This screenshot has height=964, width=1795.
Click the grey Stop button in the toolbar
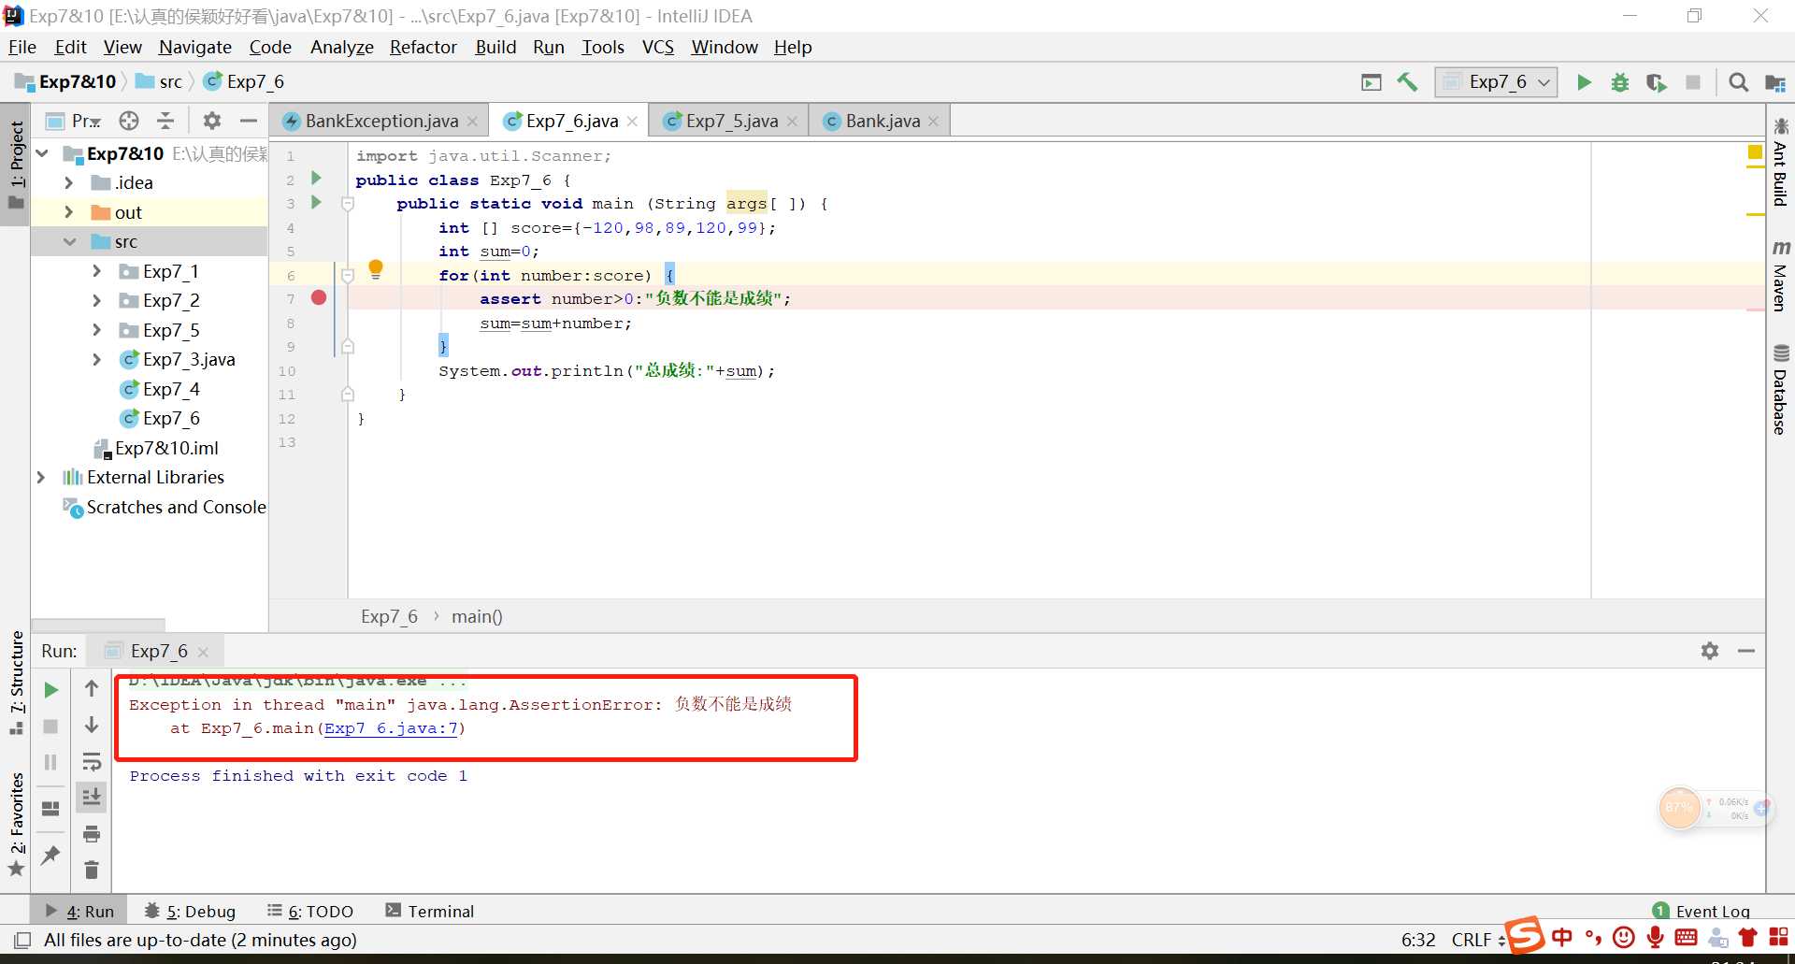pyautogui.click(x=1692, y=82)
